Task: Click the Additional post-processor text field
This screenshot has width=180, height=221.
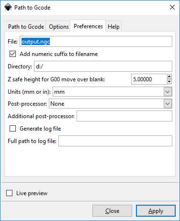Action: (x=124, y=116)
